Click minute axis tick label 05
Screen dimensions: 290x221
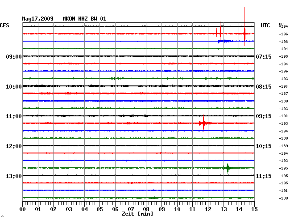(99, 209)
